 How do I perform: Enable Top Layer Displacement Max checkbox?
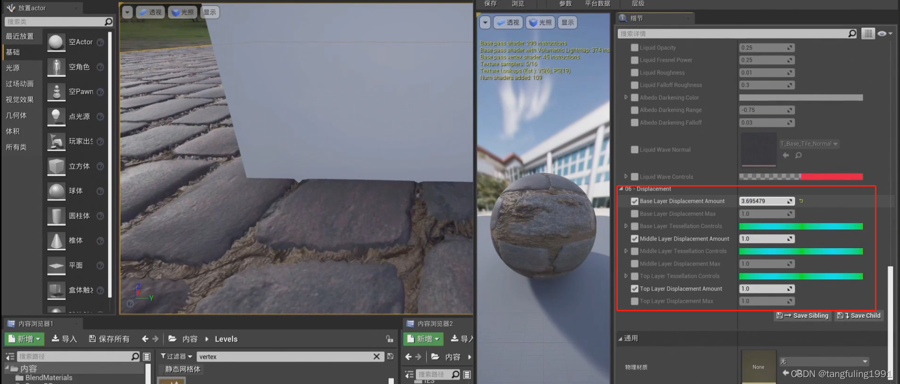(x=635, y=301)
